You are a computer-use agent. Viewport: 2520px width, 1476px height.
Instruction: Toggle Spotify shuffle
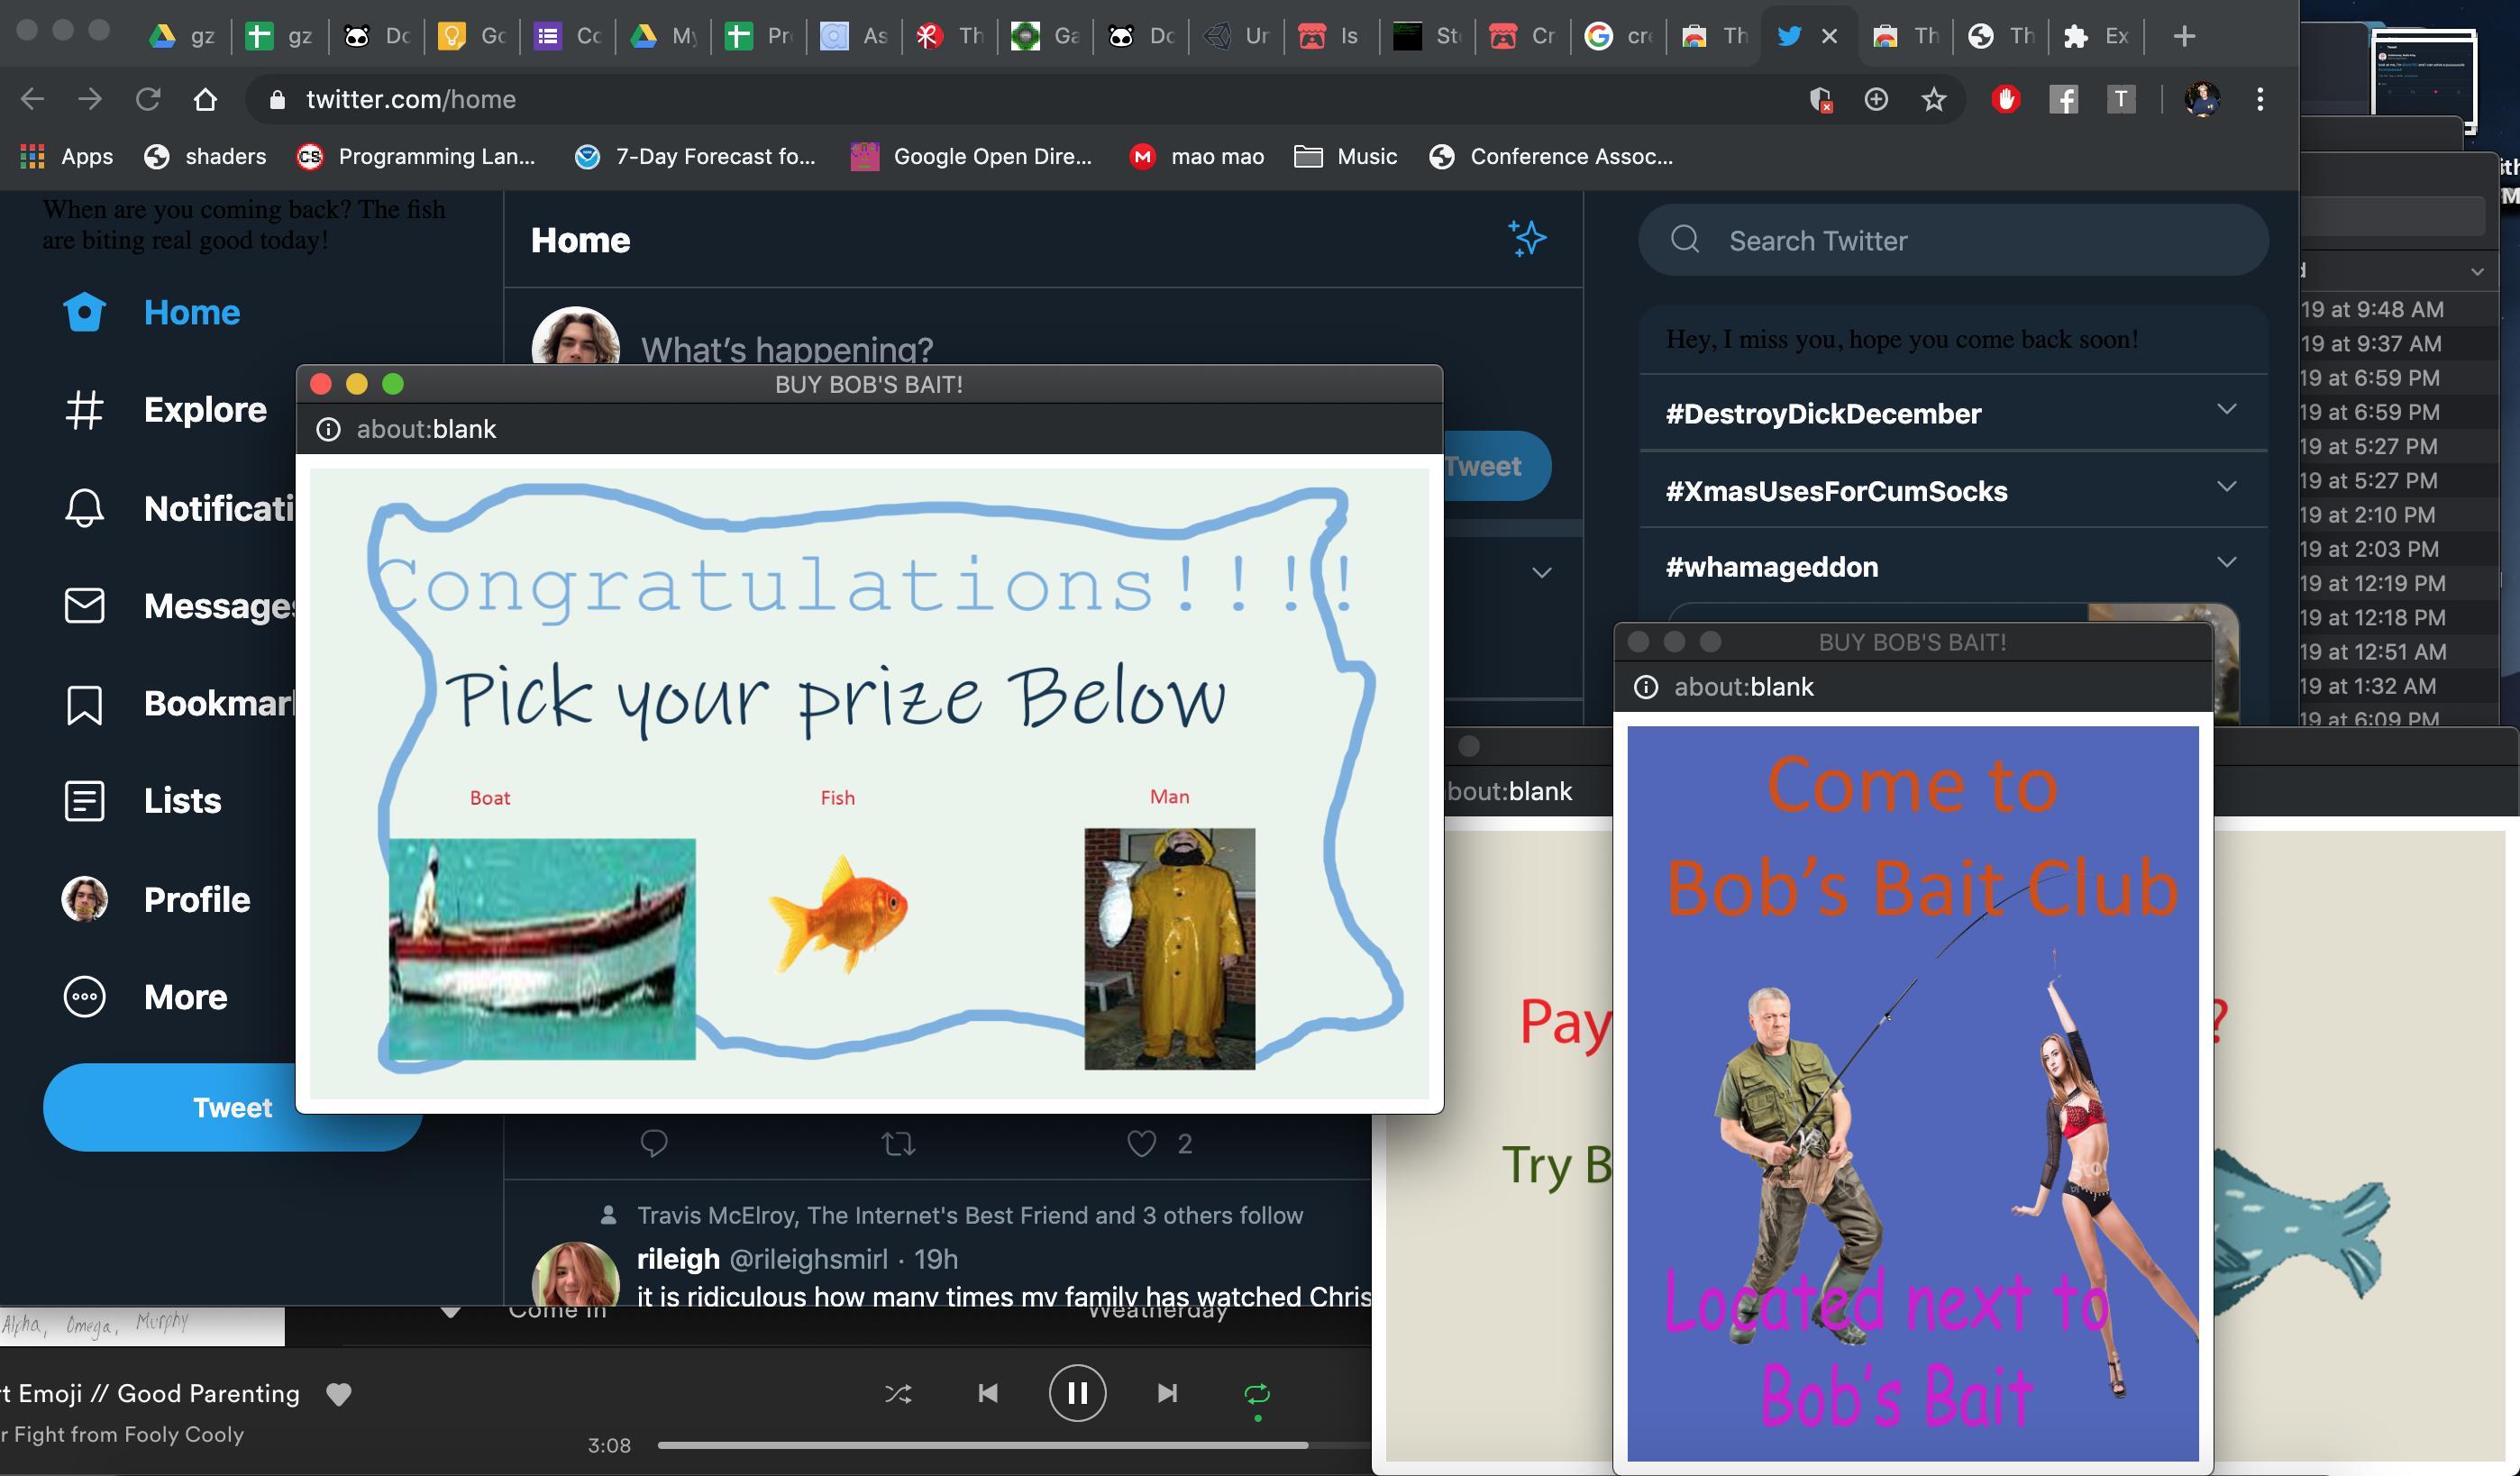(x=898, y=1393)
